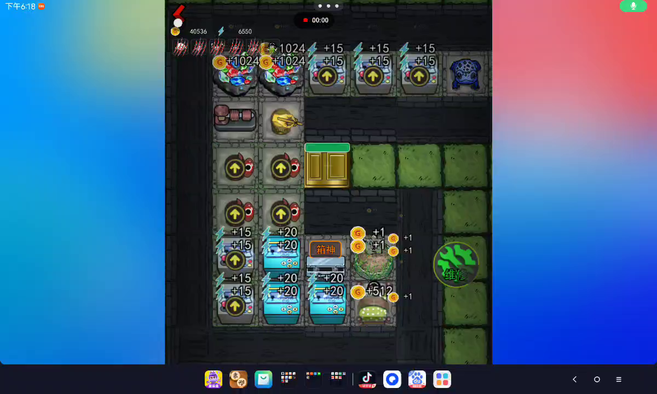Open the green shopping bag app store
This screenshot has width=657, height=394.
pos(263,379)
